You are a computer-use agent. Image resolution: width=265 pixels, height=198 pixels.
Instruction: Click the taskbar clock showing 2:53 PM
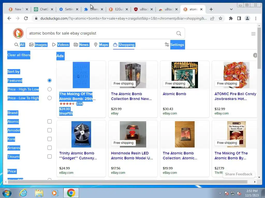tap(252, 193)
